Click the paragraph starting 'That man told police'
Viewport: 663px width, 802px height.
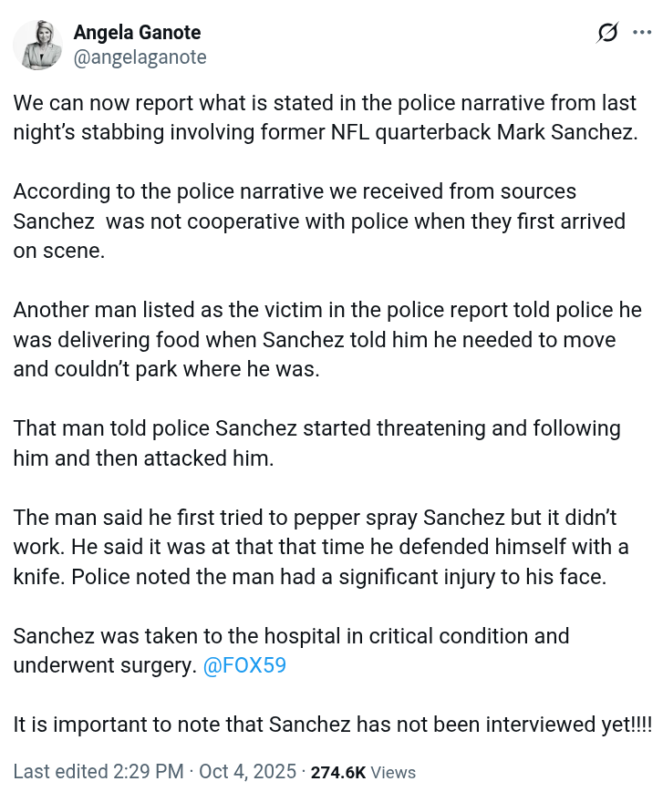point(316,443)
